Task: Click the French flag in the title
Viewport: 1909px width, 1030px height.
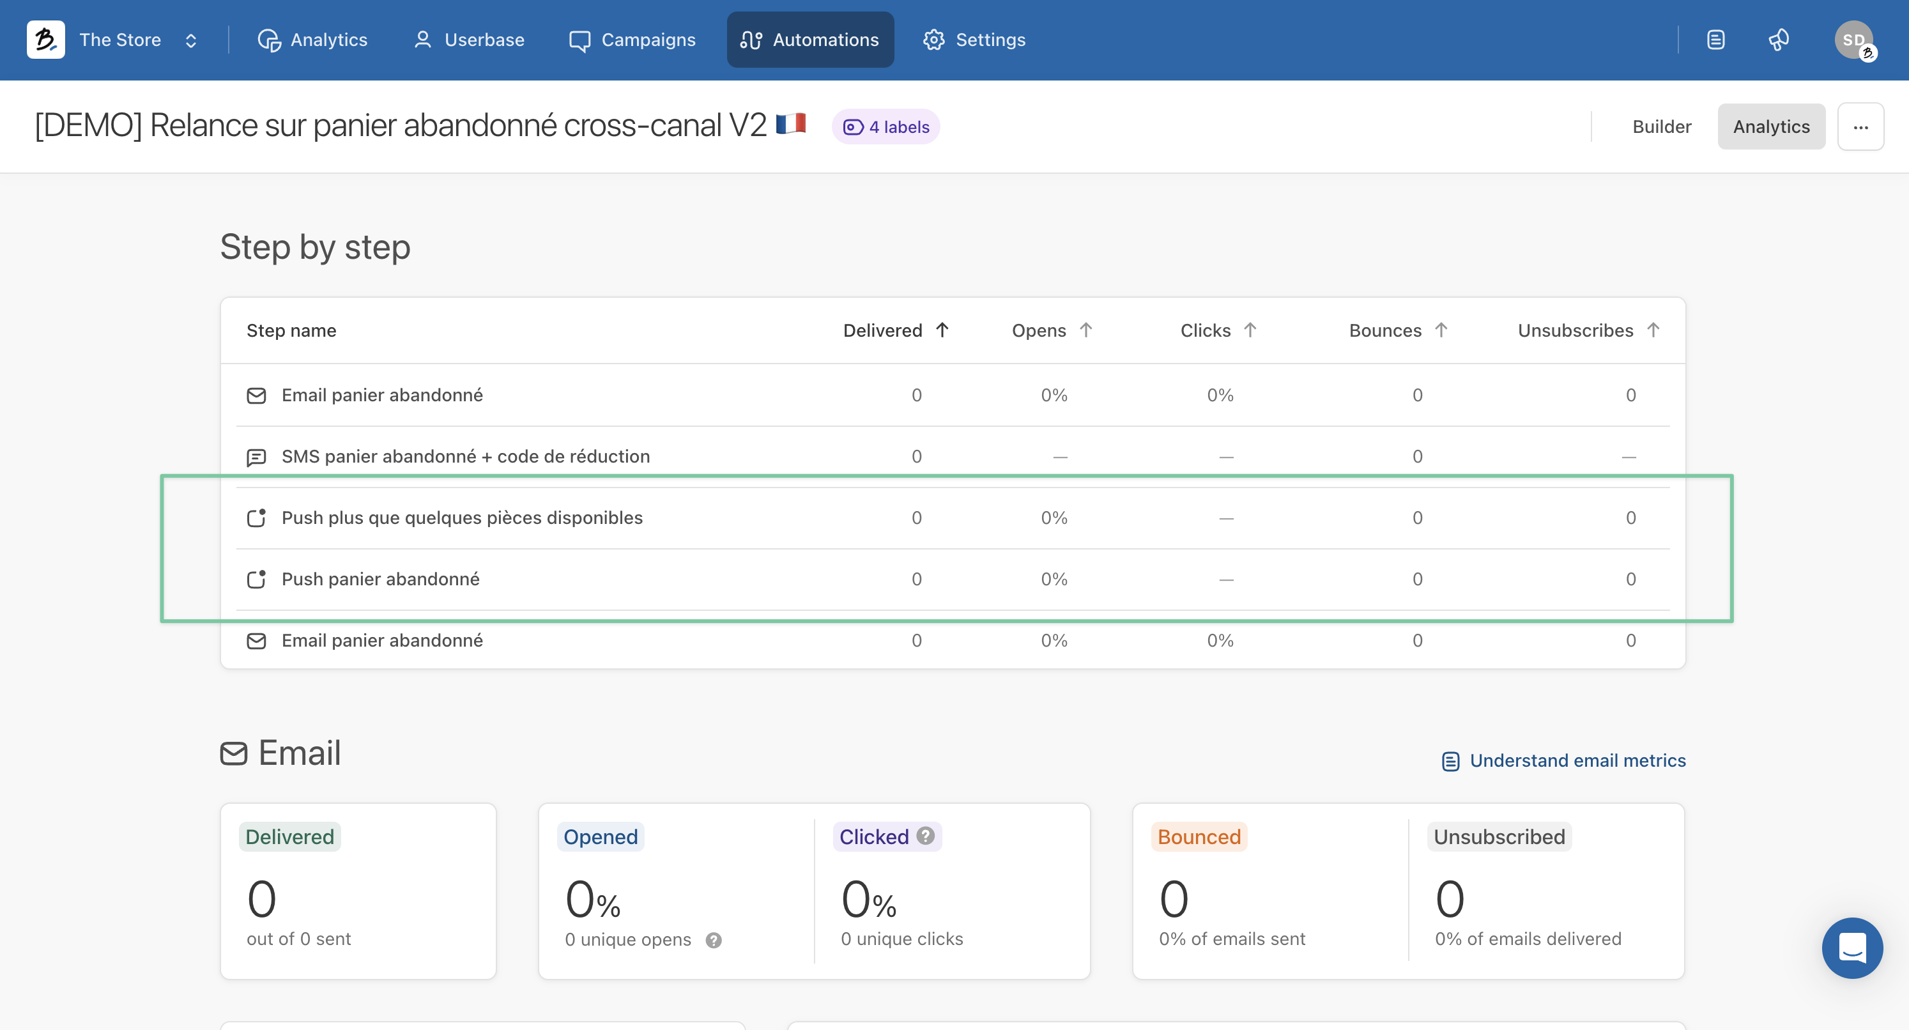Action: click(x=791, y=123)
